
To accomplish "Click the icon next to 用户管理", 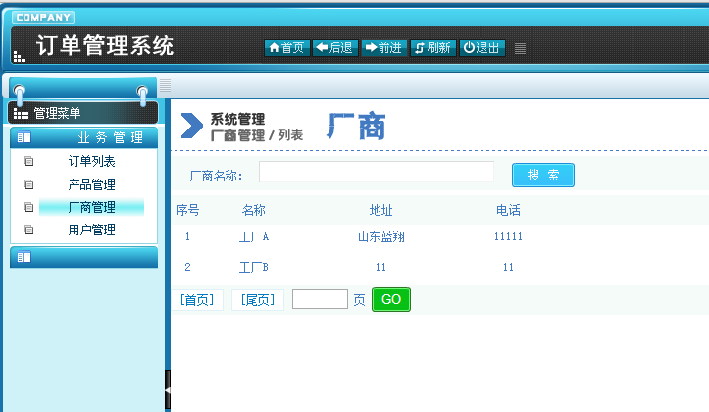I will (x=28, y=230).
